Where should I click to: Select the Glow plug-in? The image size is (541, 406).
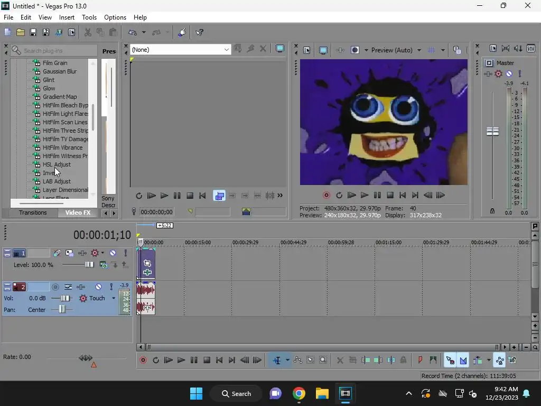coord(49,88)
